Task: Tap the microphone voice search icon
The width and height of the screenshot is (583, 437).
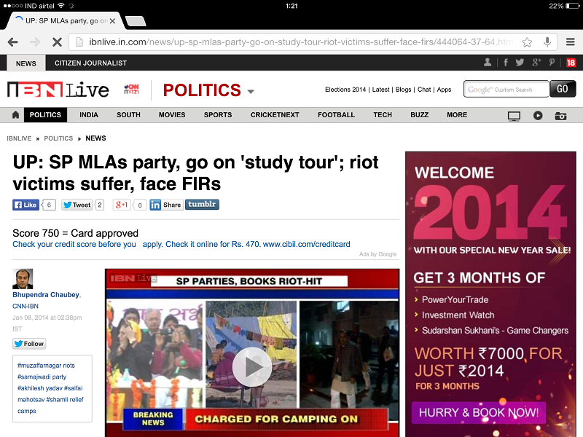Action: 547,42
